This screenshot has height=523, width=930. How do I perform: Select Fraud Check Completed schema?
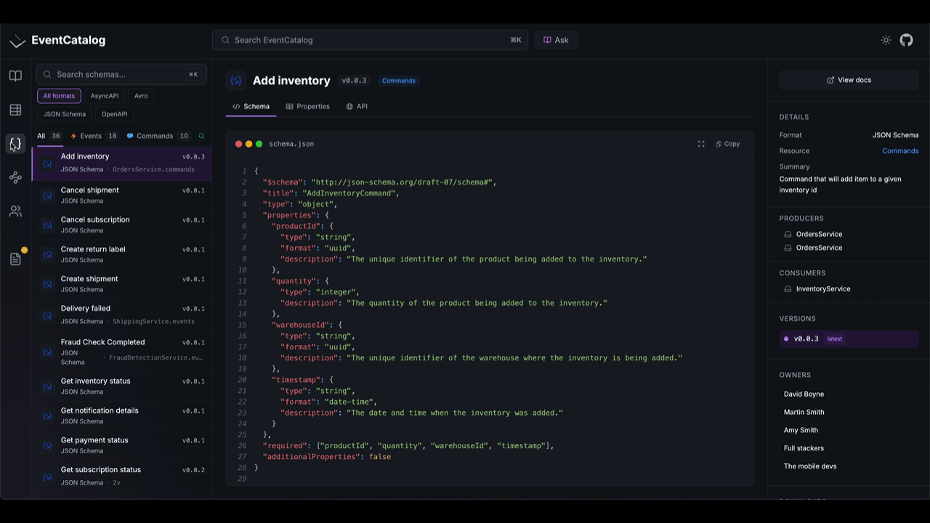(122, 352)
